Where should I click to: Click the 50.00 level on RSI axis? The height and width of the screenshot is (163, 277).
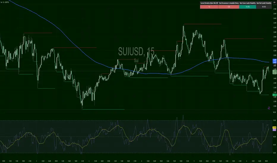(275, 137)
